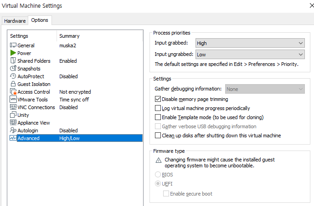Select AutoProtect settings row
The height and width of the screenshot is (206, 314).
click(76, 76)
